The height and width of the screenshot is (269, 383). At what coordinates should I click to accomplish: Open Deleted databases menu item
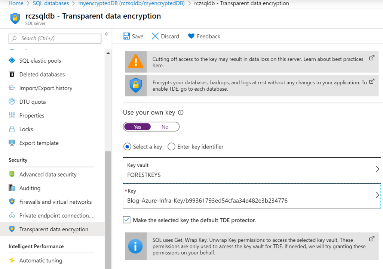click(42, 74)
